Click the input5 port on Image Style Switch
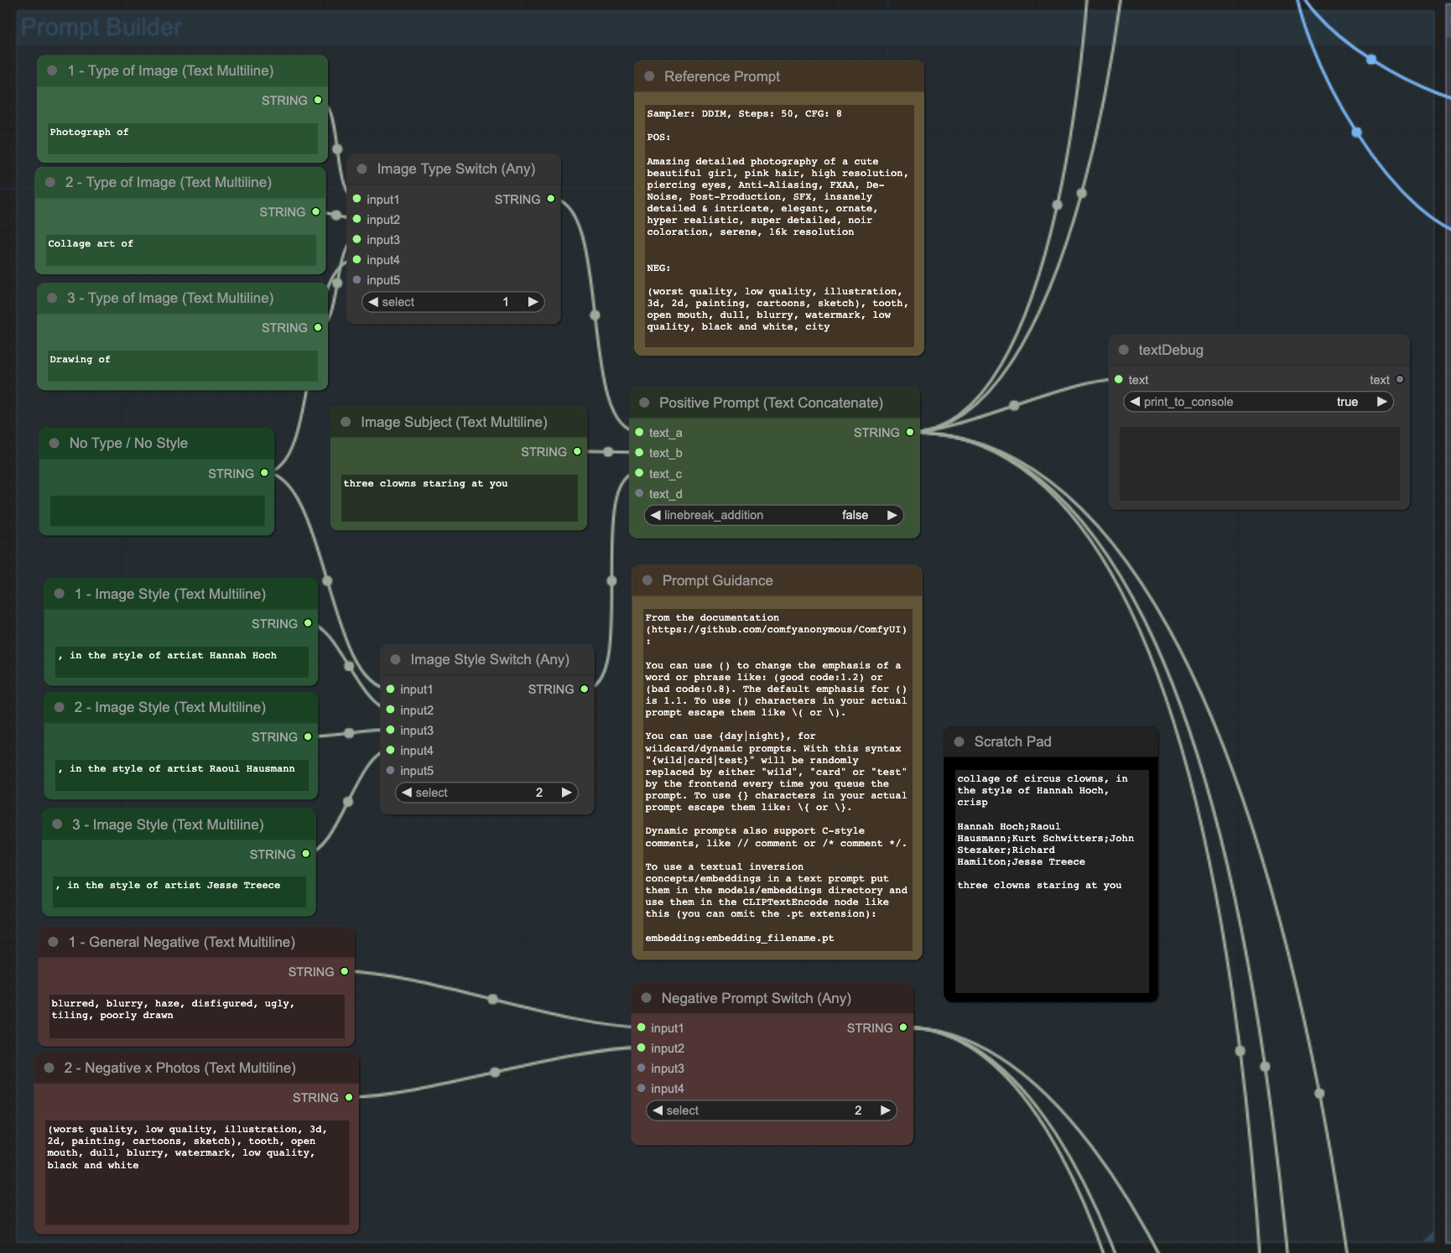 click(x=390, y=770)
